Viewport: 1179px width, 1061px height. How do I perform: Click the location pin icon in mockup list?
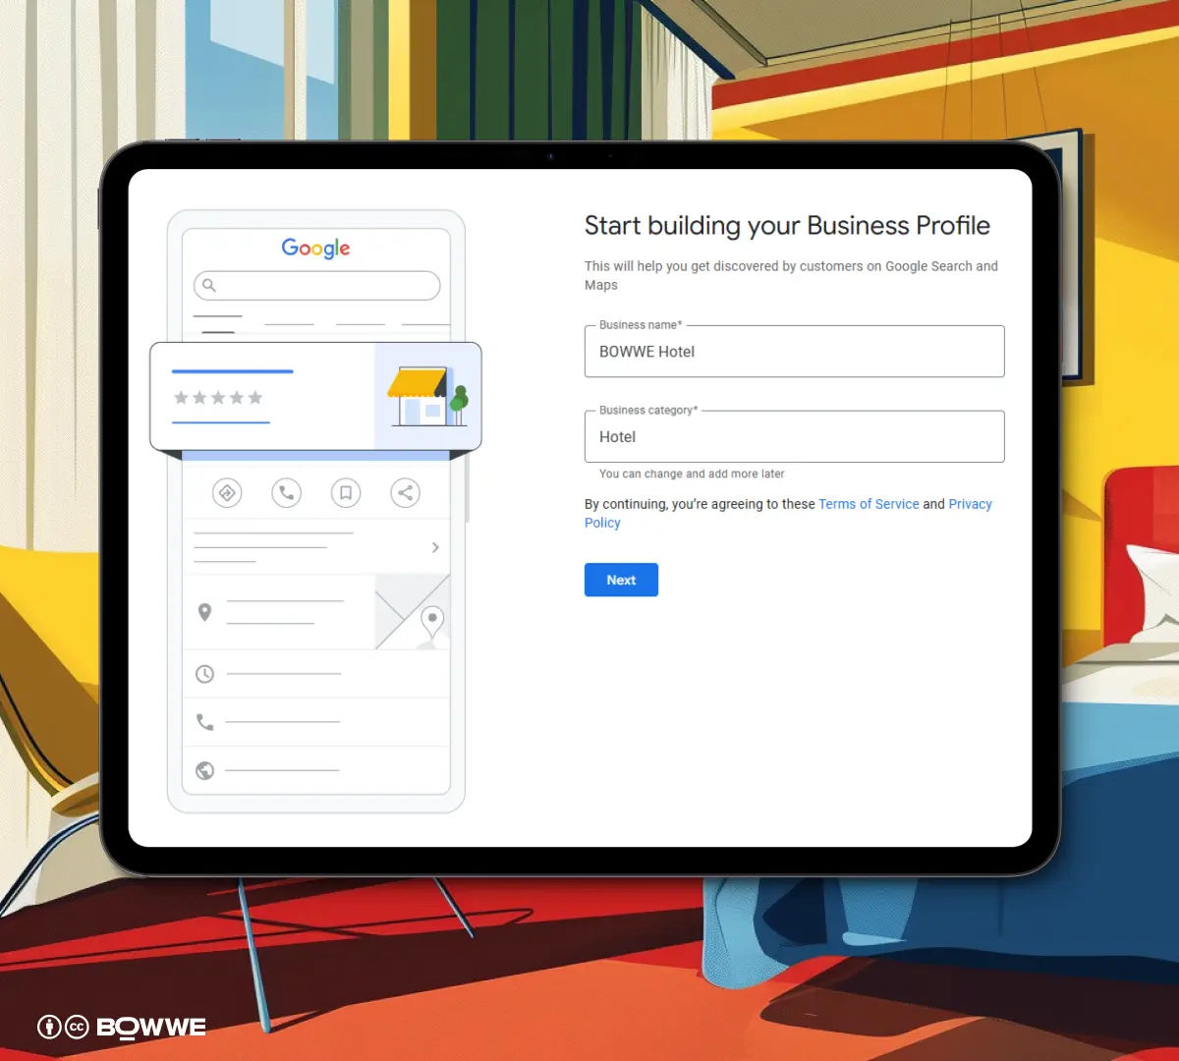[204, 612]
